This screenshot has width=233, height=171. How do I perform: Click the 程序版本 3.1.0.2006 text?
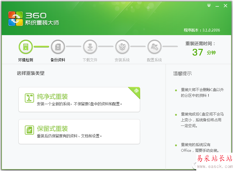click(x=202, y=30)
